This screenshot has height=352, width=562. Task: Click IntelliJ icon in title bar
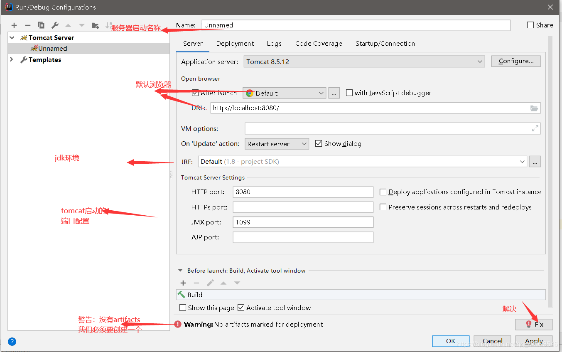point(9,7)
